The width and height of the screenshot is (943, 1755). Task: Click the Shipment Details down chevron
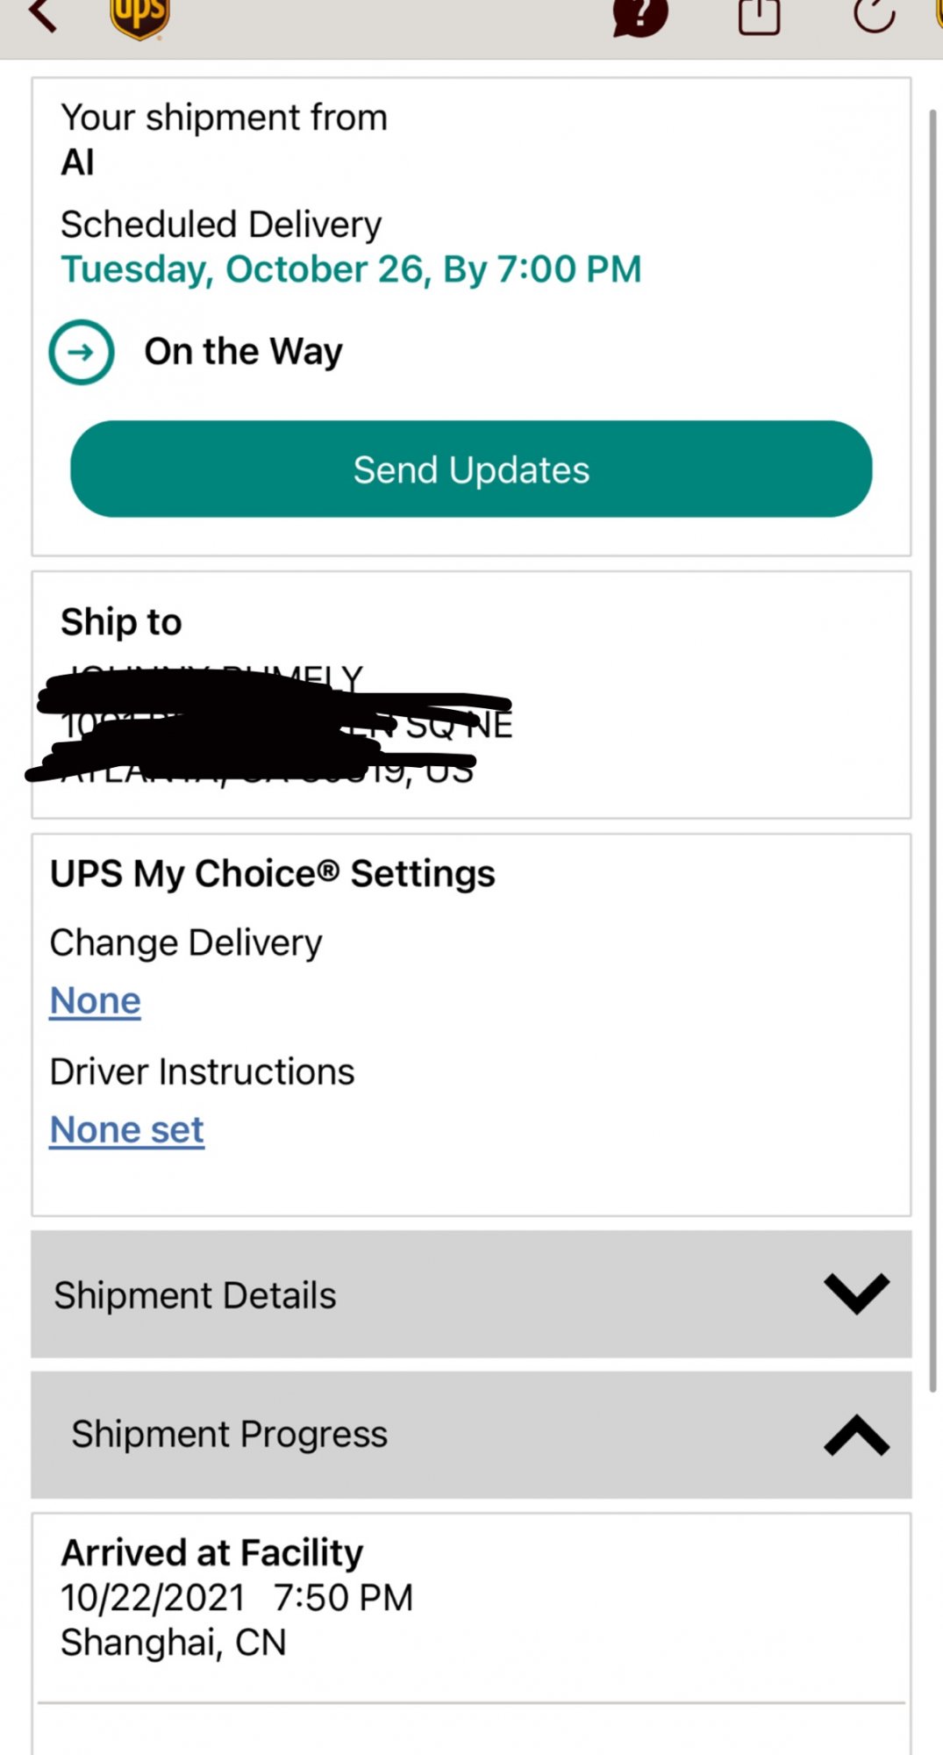click(857, 1294)
